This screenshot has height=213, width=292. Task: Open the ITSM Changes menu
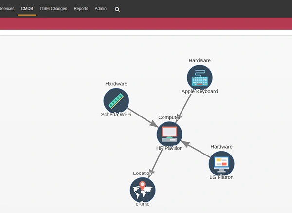point(53,9)
